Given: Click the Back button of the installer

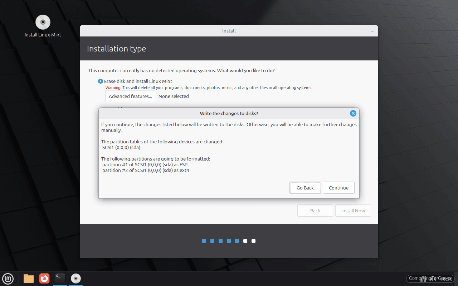Looking at the screenshot, I should pos(315,211).
